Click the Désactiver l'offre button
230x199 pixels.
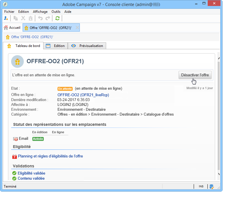click(x=195, y=75)
